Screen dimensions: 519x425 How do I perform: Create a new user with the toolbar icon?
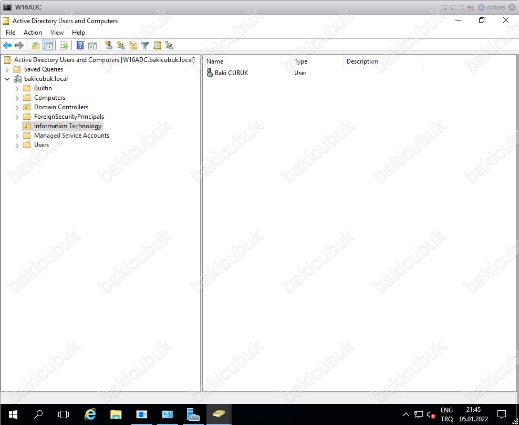[x=109, y=45]
